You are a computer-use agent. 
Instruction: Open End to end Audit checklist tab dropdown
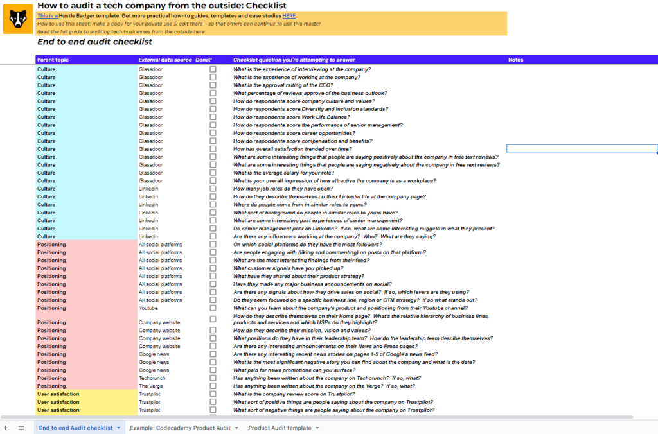119,428
